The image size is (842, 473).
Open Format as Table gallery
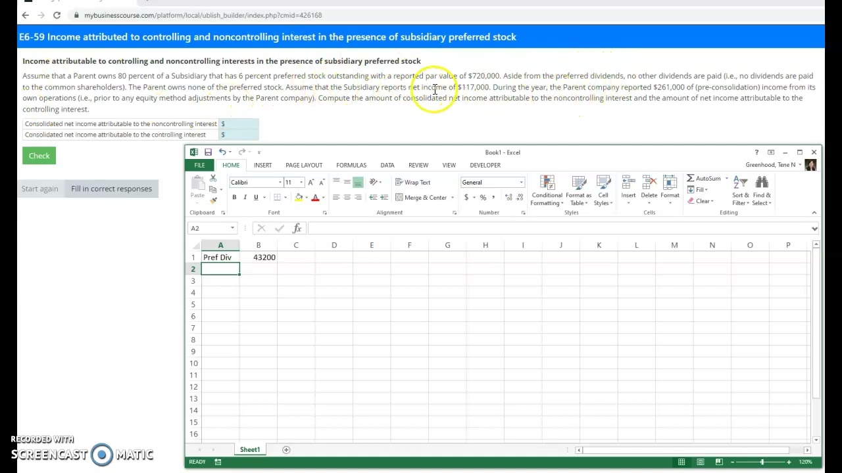578,191
